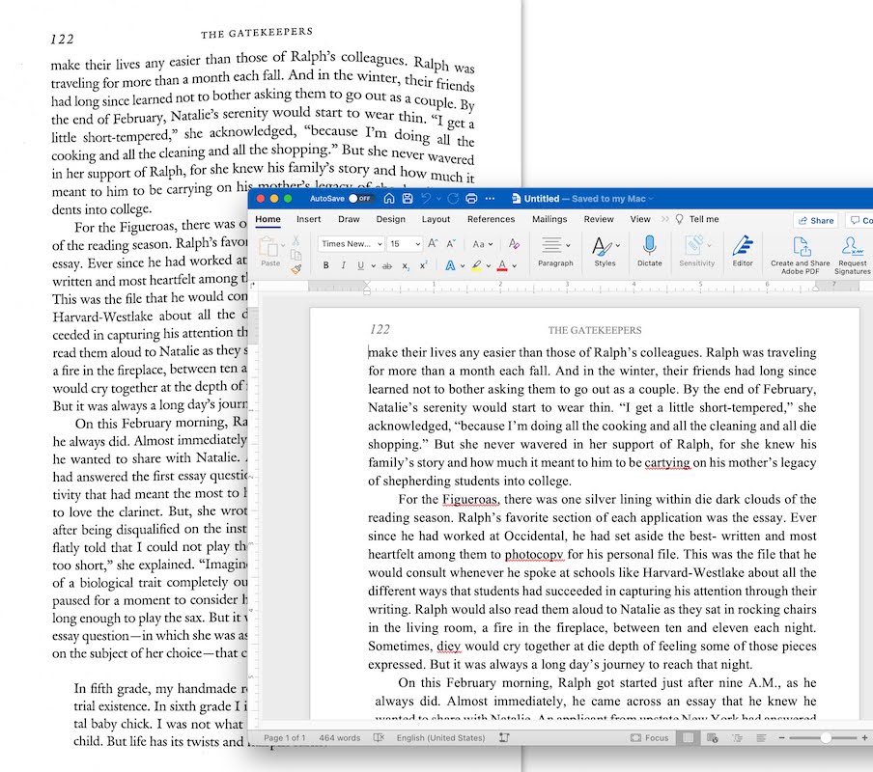Open the References tab
873x772 pixels.
click(x=492, y=219)
